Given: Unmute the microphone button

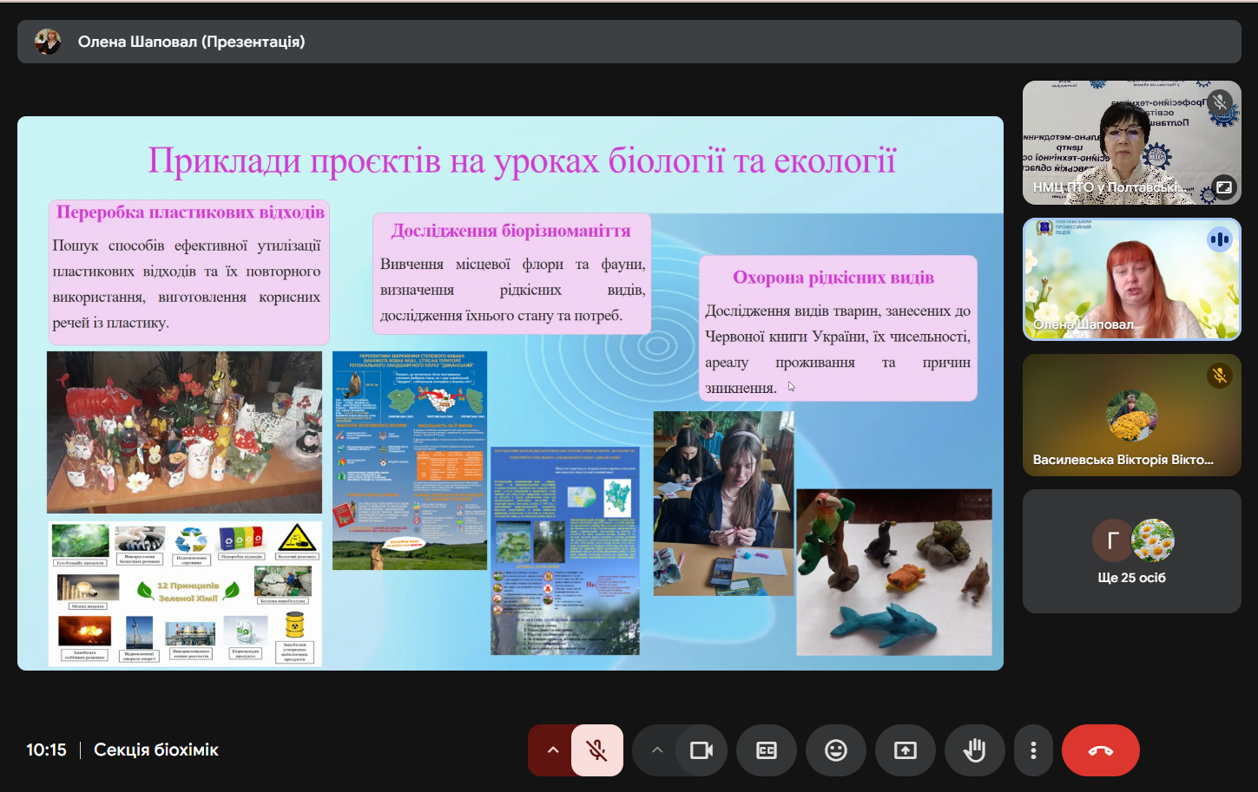Looking at the screenshot, I should [597, 750].
